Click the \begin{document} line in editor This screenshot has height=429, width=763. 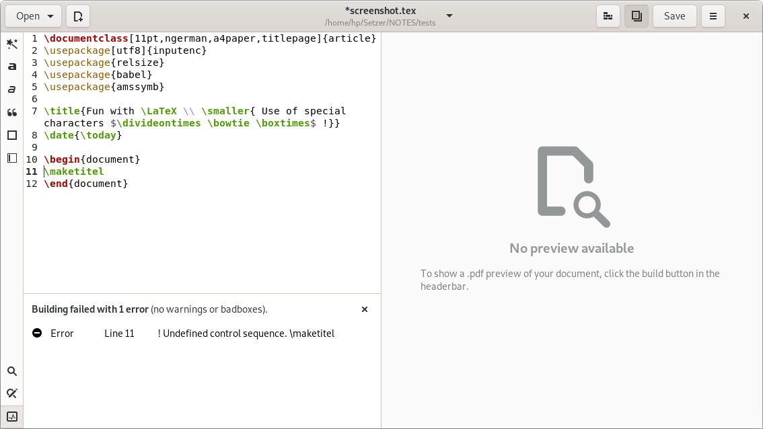click(92, 159)
